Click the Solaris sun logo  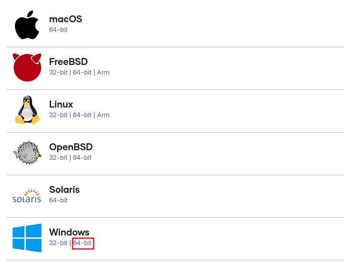click(27, 196)
